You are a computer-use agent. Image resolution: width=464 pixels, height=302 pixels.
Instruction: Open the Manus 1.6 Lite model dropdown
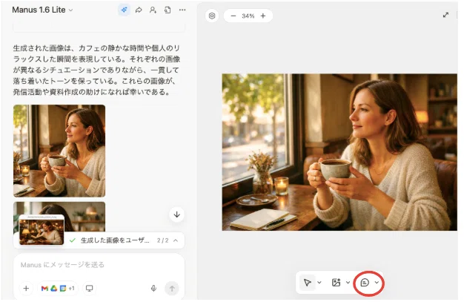42,10
